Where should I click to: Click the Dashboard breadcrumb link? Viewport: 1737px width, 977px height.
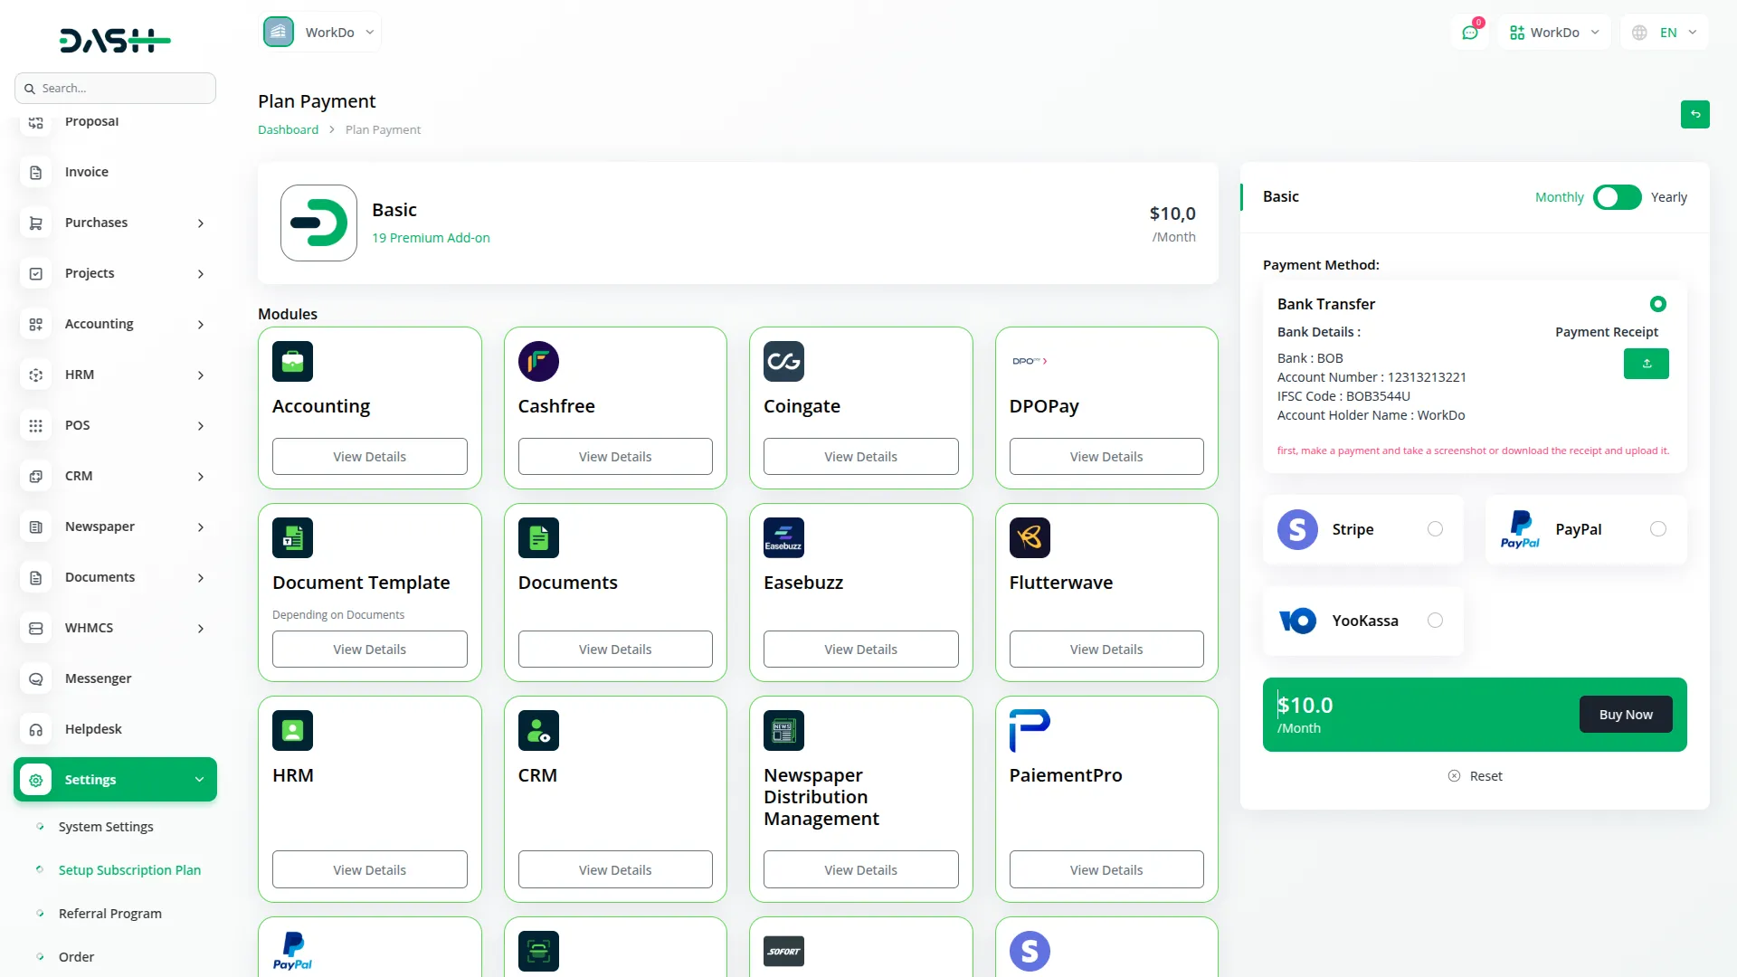coord(288,129)
